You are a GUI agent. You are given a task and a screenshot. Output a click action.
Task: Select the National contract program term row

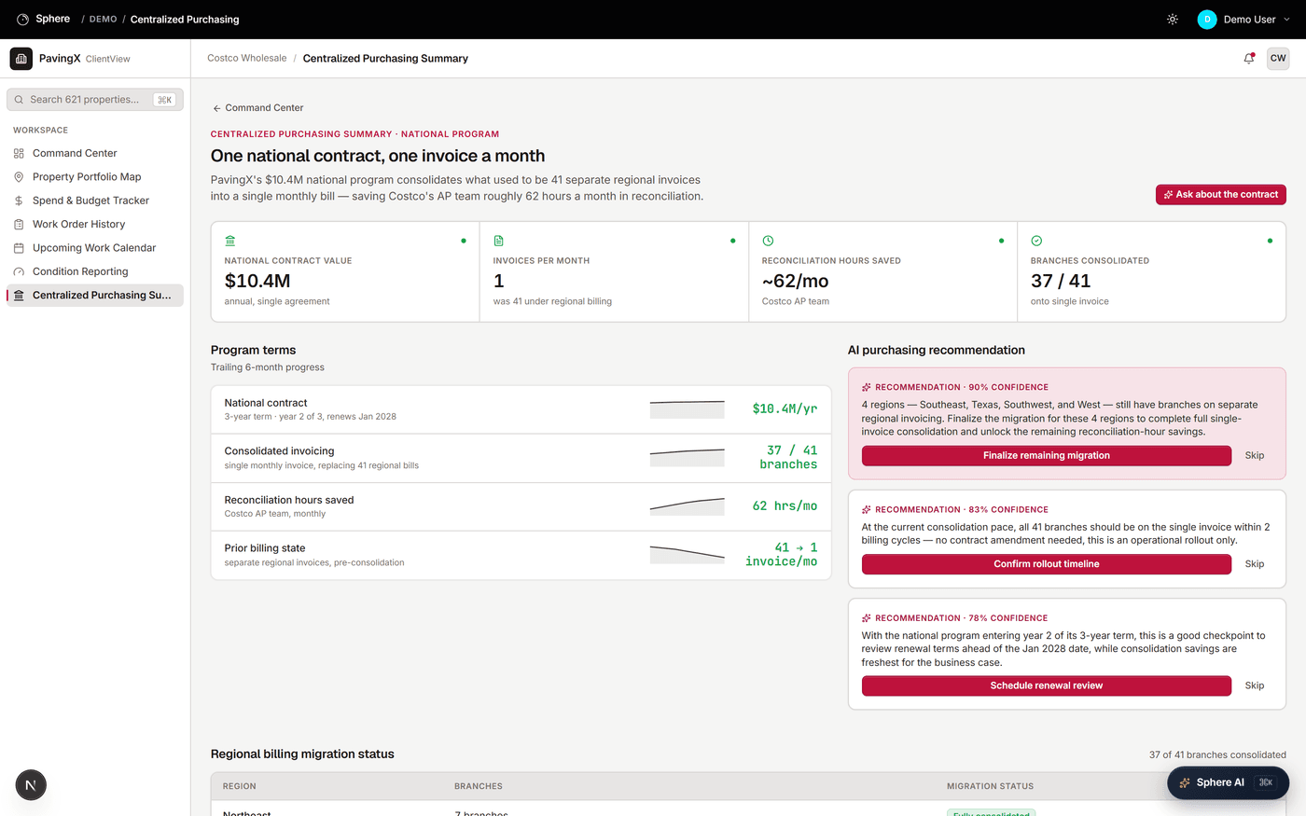point(521,409)
